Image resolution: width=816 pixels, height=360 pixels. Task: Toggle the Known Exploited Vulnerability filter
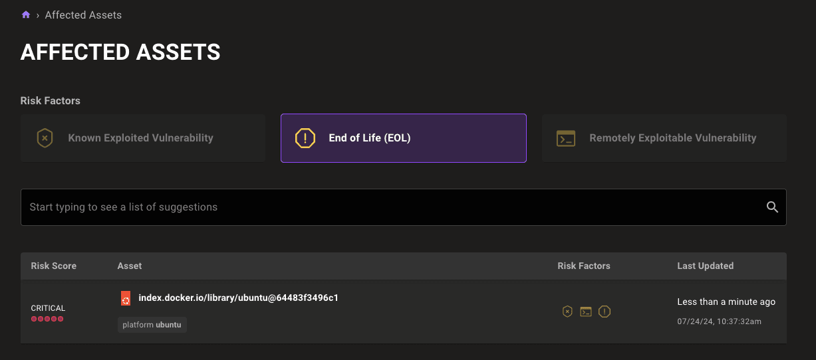pyautogui.click(x=142, y=138)
